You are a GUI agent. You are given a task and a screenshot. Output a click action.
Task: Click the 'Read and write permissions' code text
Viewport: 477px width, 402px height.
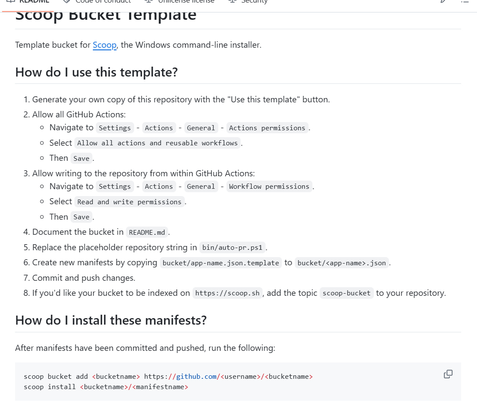tap(129, 202)
